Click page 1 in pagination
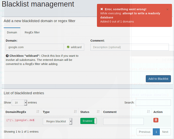This screenshot has height=139, width=174. point(156,132)
